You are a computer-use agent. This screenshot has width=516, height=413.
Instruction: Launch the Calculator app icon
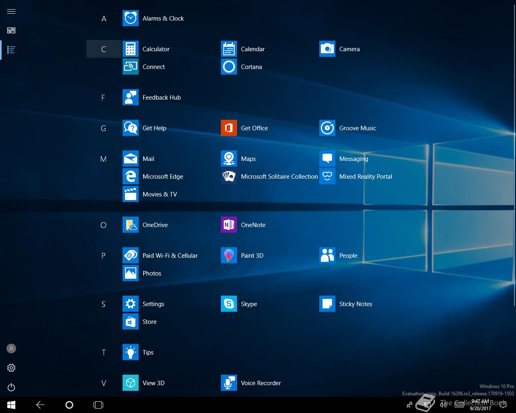click(x=131, y=49)
